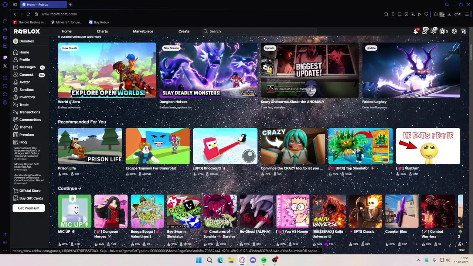Open Prison Life game thumbnail
Image resolution: width=473 pixels, height=266 pixels.
coord(90,146)
